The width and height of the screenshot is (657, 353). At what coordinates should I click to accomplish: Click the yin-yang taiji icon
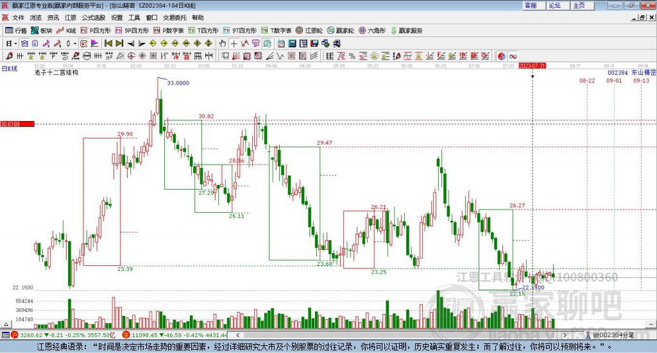pos(502,56)
